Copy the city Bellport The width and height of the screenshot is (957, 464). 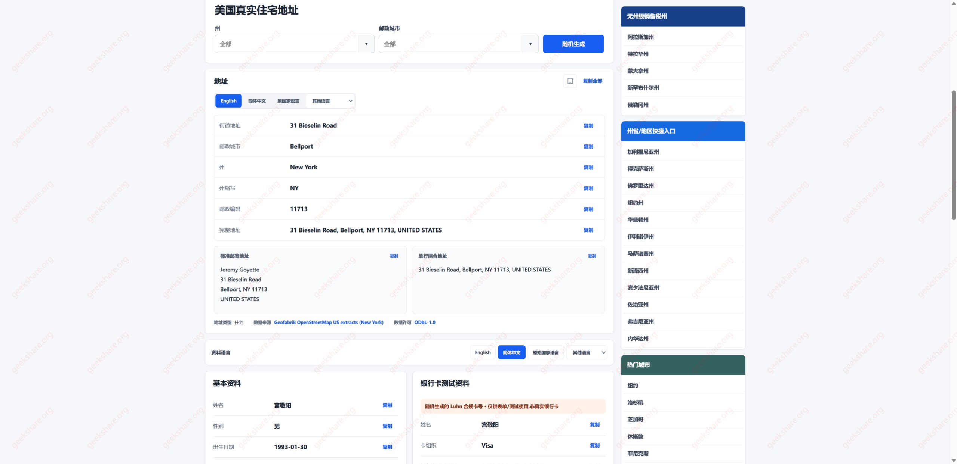588,147
